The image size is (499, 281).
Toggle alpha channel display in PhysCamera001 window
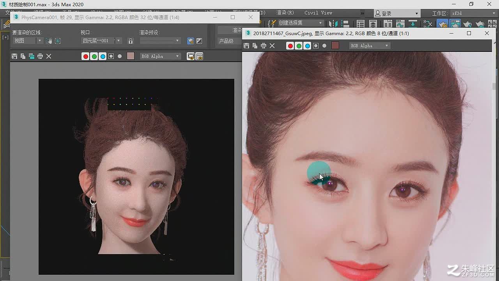coord(111,56)
